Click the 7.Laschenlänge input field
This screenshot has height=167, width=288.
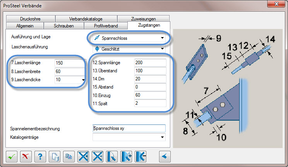tap(70, 63)
